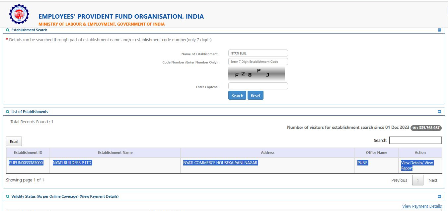448x211 pixels.
Task: Collapse the List of Establishments panel
Action: (x=439, y=112)
